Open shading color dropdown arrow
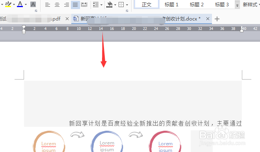The image size is (260, 152). [115, 5]
